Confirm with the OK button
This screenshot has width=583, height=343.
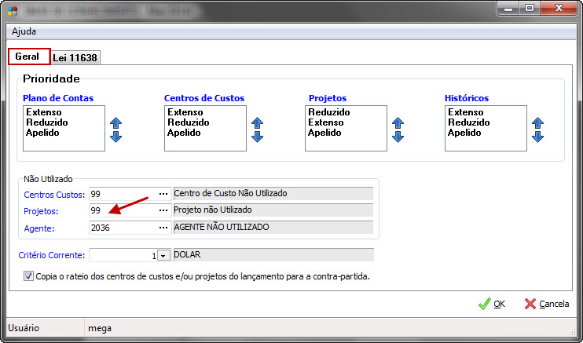(x=492, y=304)
